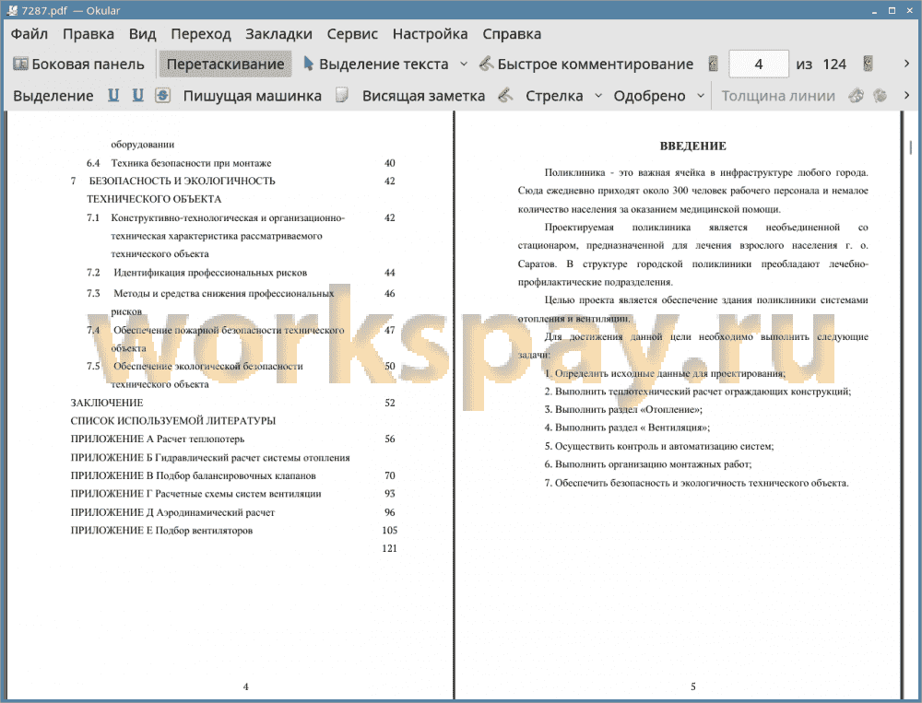Open the Правка menu

click(x=89, y=34)
